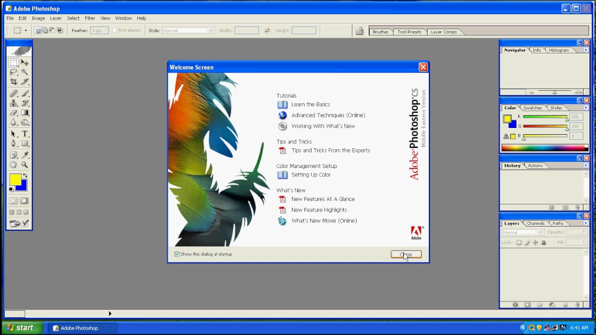The image size is (596, 335).
Task: Open the Window menu
Action: (123, 18)
